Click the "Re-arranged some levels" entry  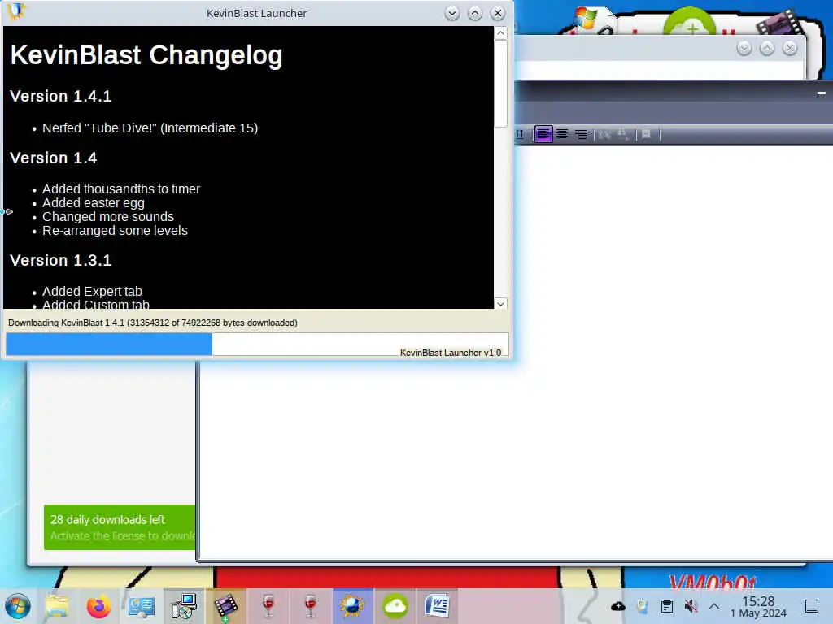click(x=115, y=230)
